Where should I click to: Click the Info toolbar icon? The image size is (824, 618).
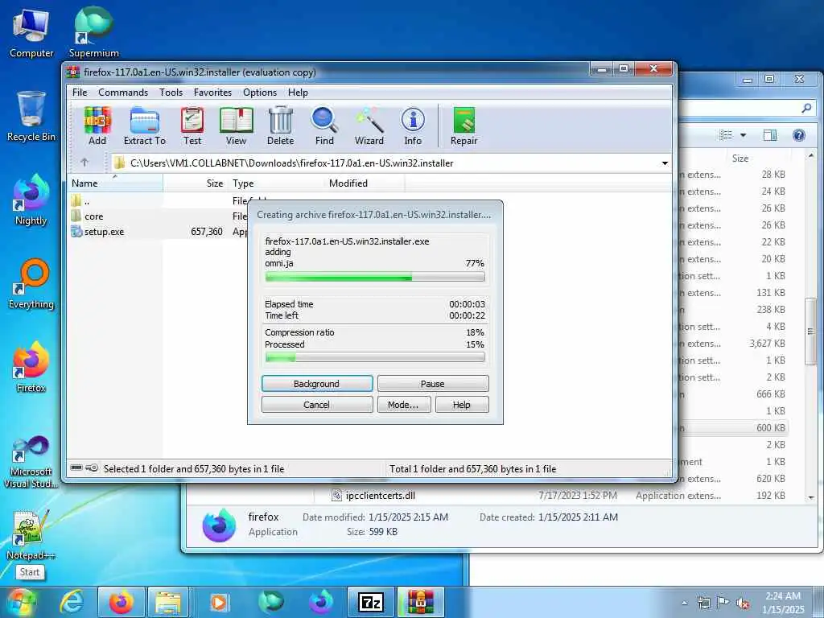pos(413,126)
